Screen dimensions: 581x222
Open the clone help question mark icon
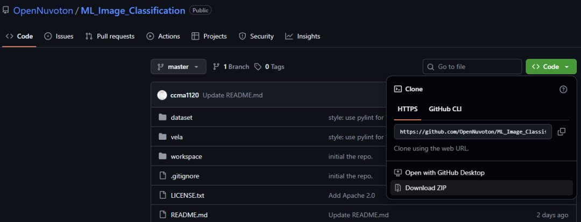pos(563,89)
